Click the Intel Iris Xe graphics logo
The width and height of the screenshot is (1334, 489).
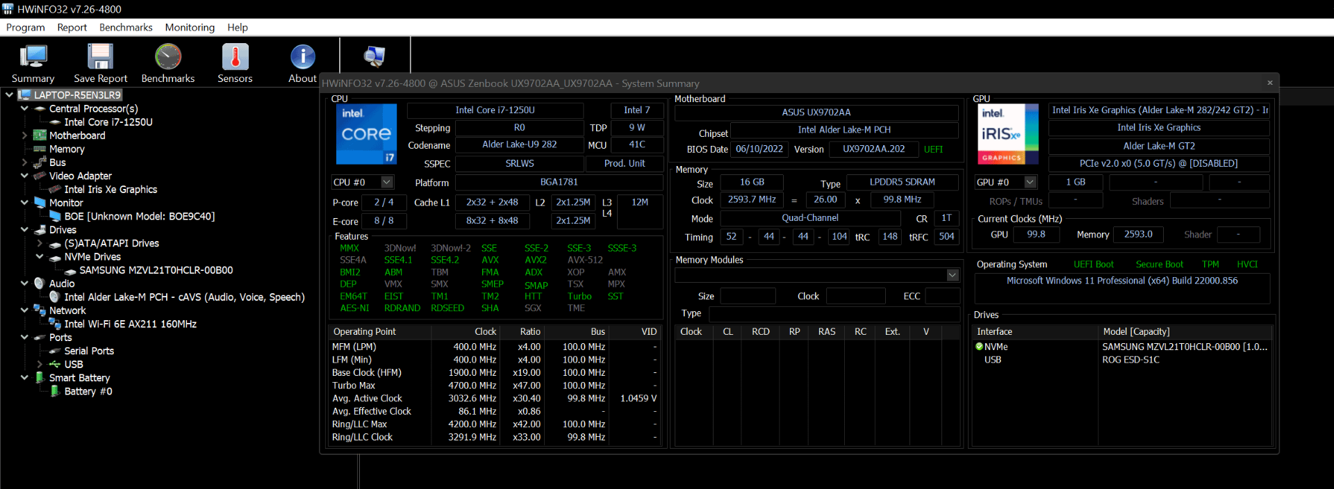(x=1008, y=134)
